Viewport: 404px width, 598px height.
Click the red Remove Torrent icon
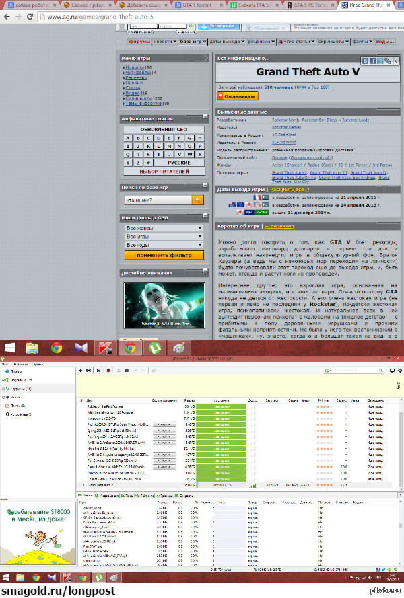pyautogui.click(x=108, y=371)
